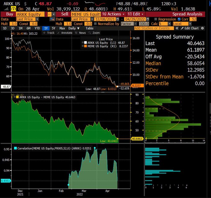Open the Daily periodicity dropdown
The width and height of the screenshot is (211, 198).
[x=74, y=28]
